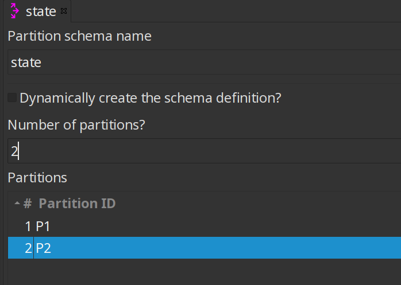Viewport: 401px width, 285px height.
Task: Sort by the # column header
Action: click(27, 204)
